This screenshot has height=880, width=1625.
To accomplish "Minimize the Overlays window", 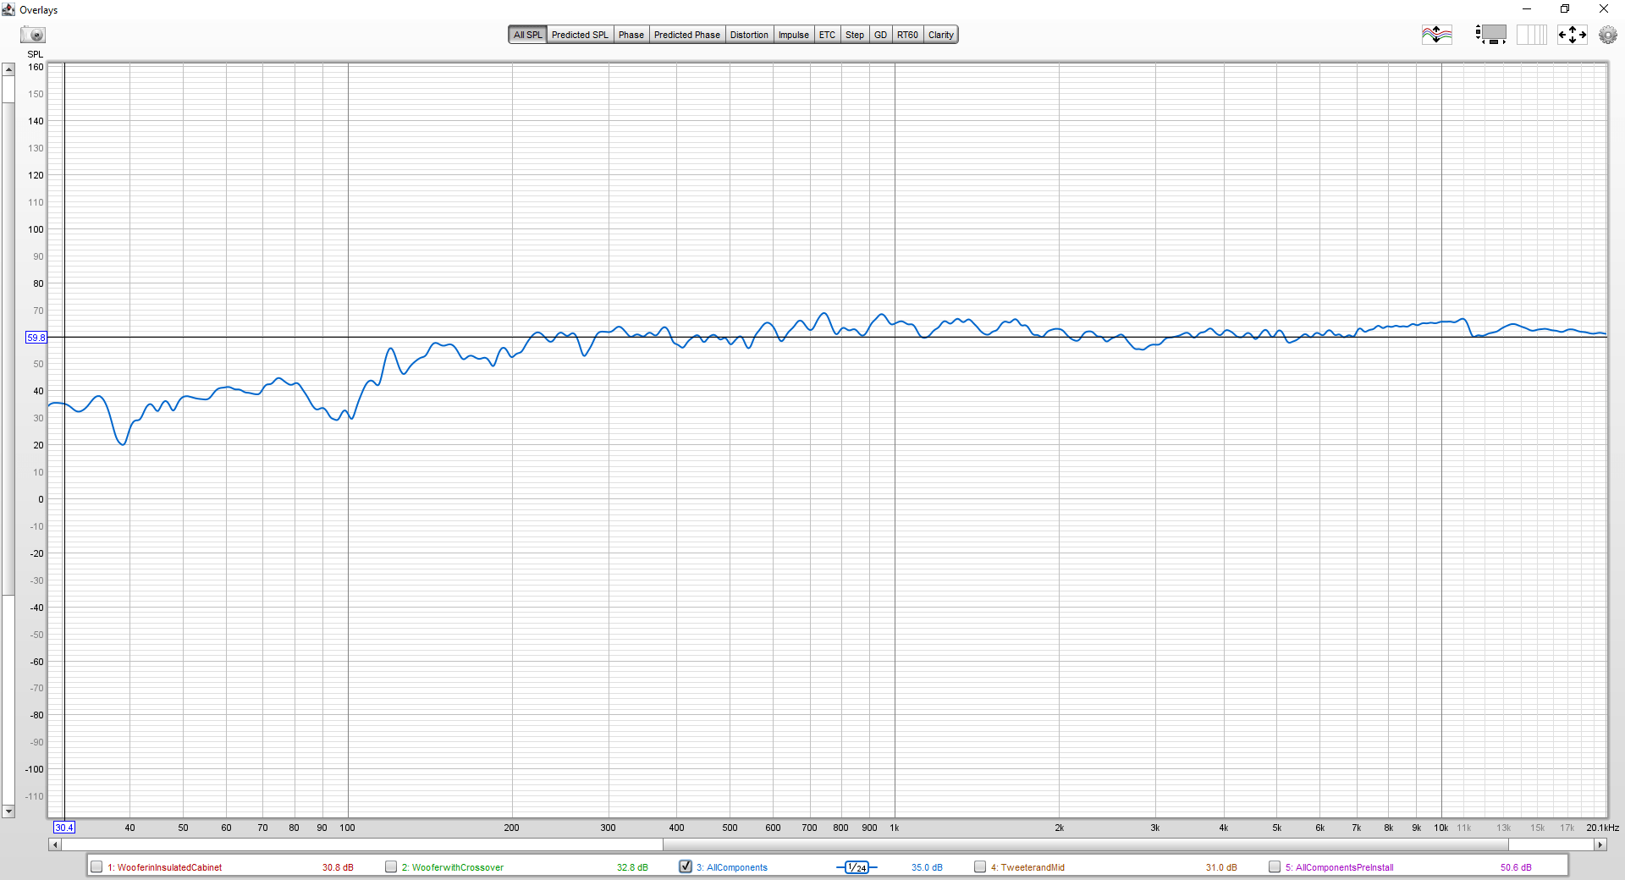I will tap(1527, 9).
